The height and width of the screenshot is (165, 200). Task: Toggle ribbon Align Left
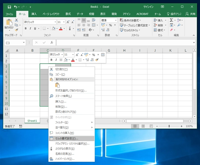(x=79, y=25)
